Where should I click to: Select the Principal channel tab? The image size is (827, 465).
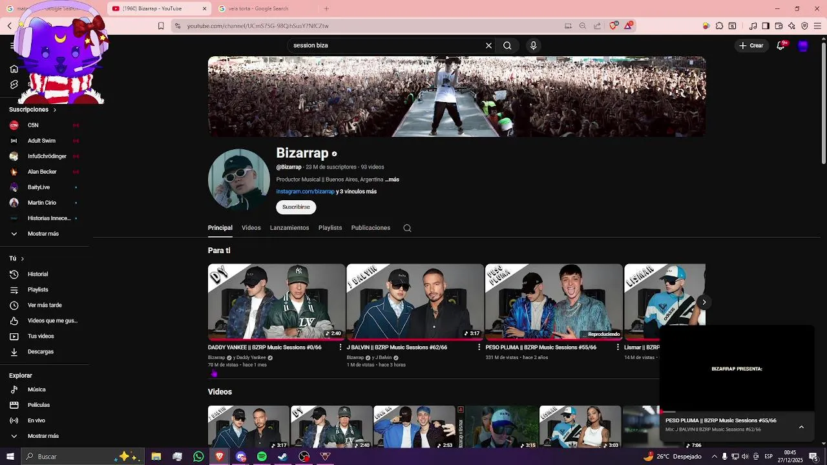(x=220, y=228)
